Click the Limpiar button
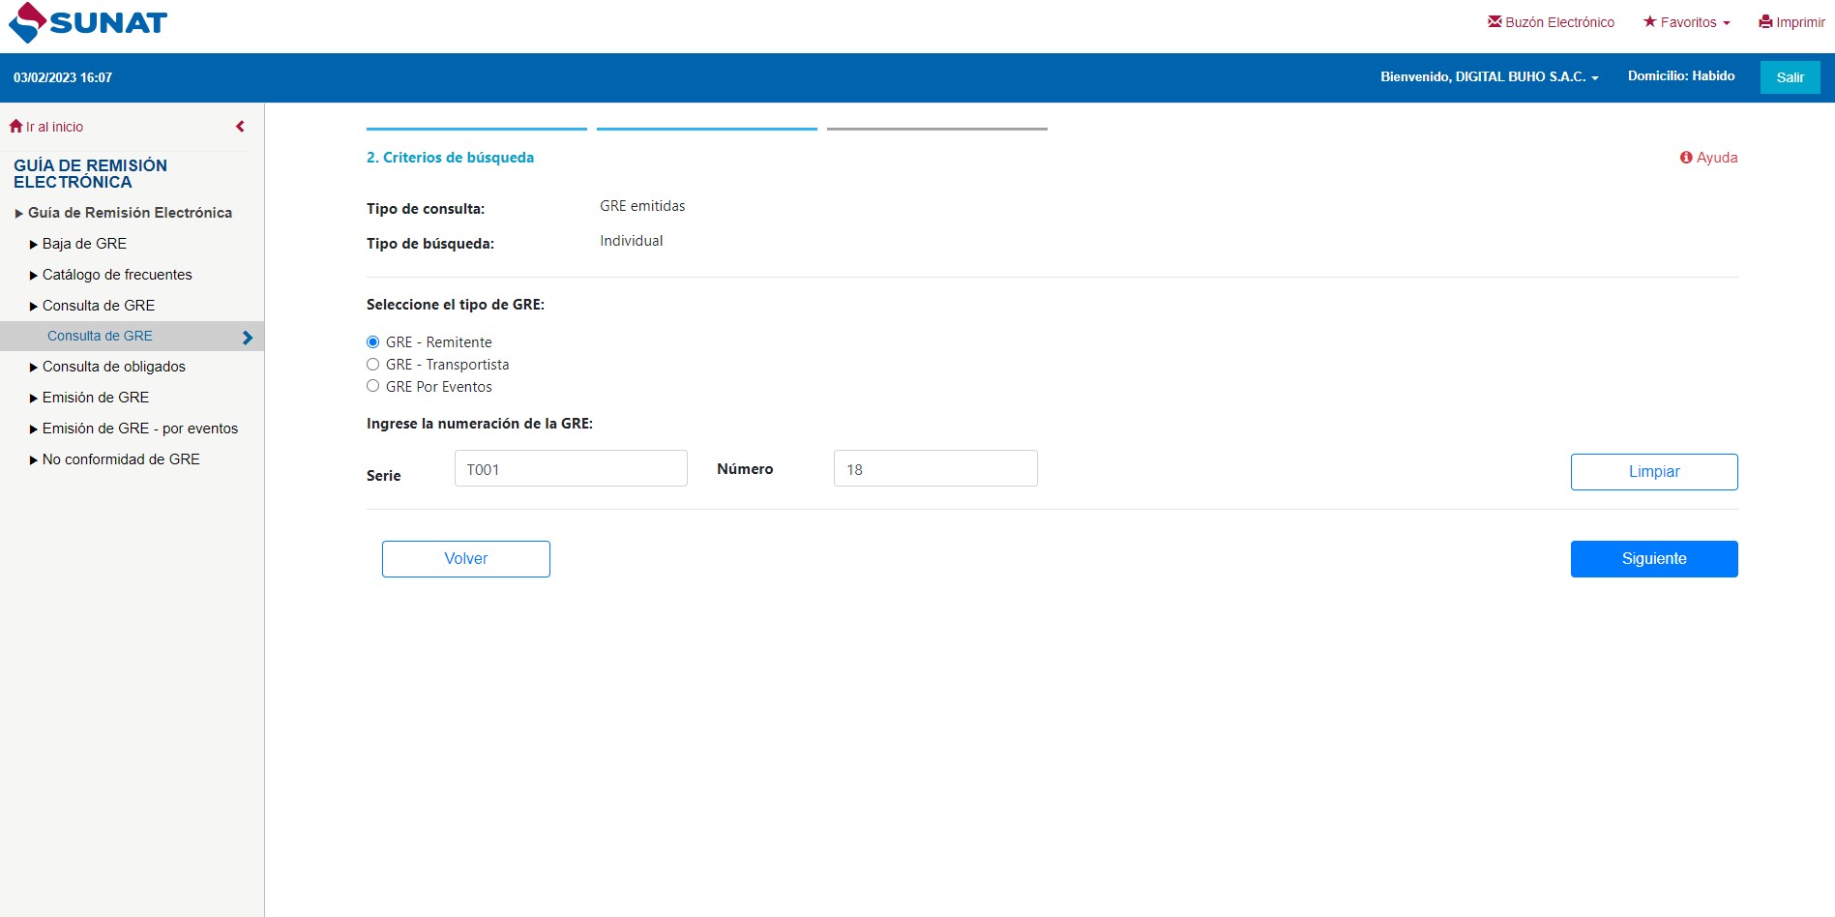The width and height of the screenshot is (1835, 917). (x=1653, y=472)
